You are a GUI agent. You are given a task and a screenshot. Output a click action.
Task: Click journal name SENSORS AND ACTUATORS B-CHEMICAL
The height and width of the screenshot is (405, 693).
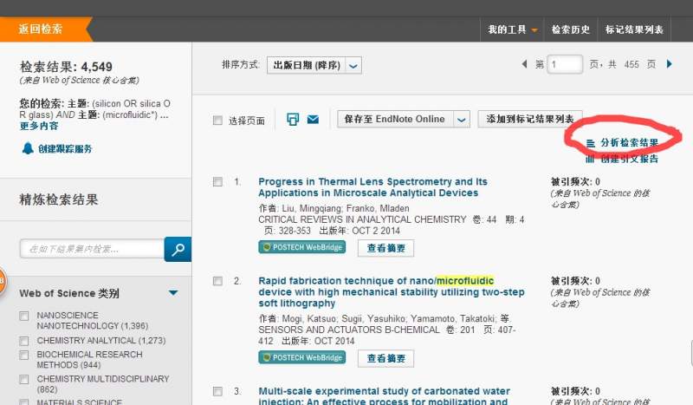tap(349, 330)
